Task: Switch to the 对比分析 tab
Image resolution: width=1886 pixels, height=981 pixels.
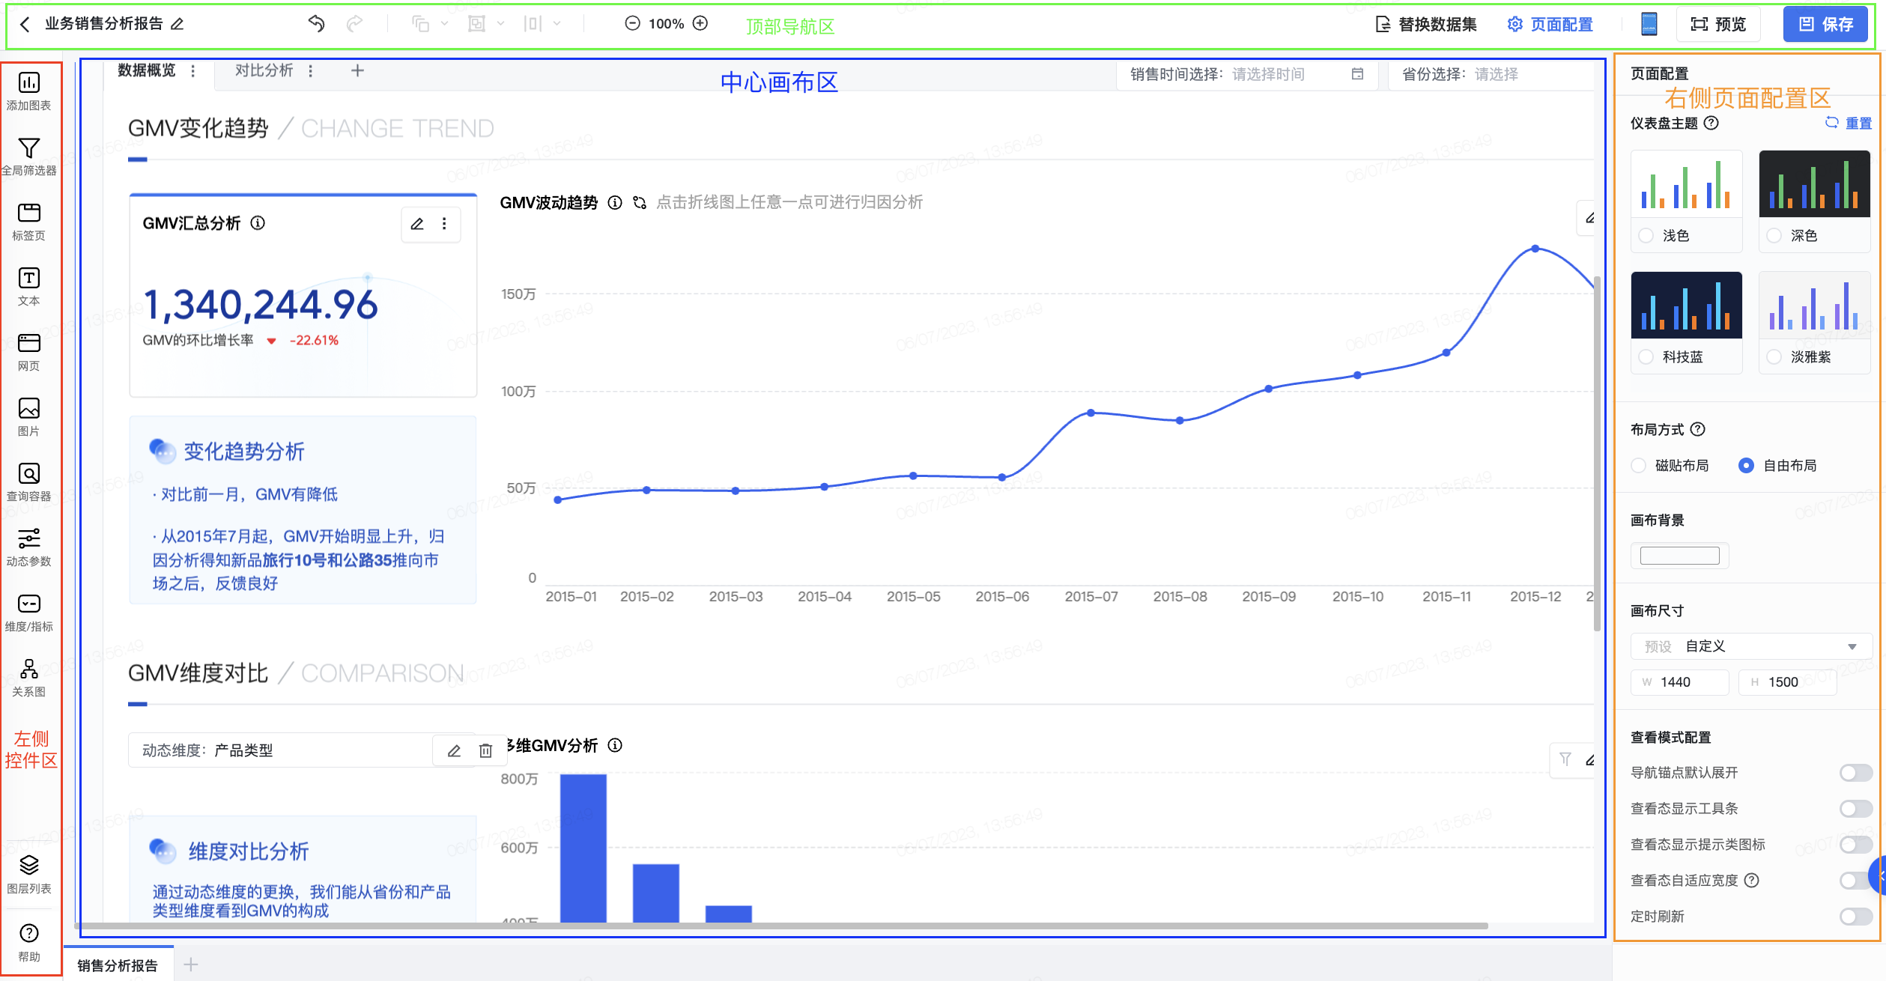Action: [x=264, y=70]
